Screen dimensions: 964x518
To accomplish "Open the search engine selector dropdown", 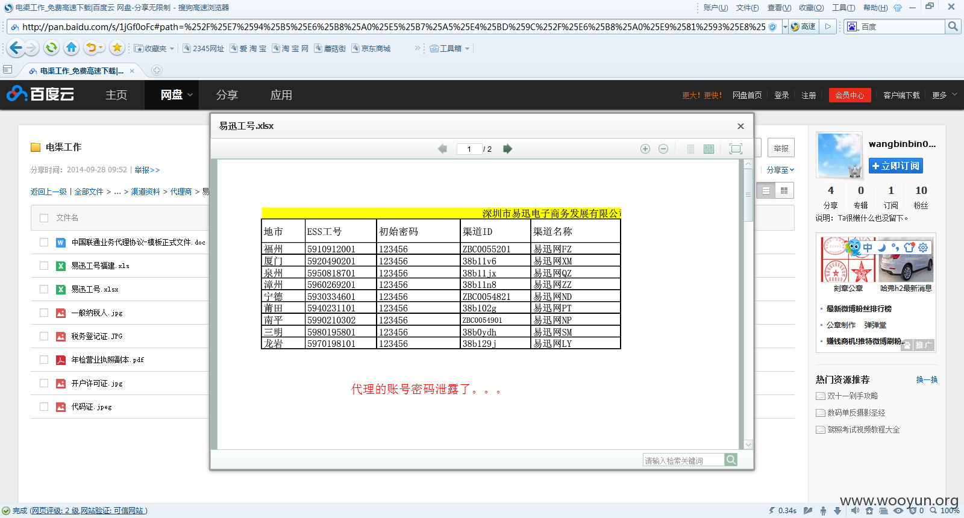I will 853,27.
